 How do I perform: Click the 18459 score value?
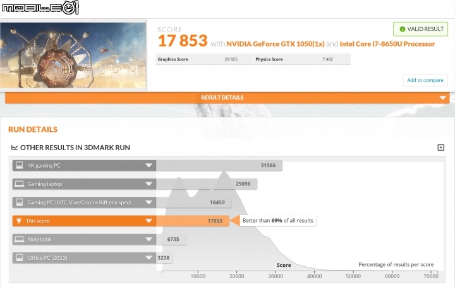217,202
